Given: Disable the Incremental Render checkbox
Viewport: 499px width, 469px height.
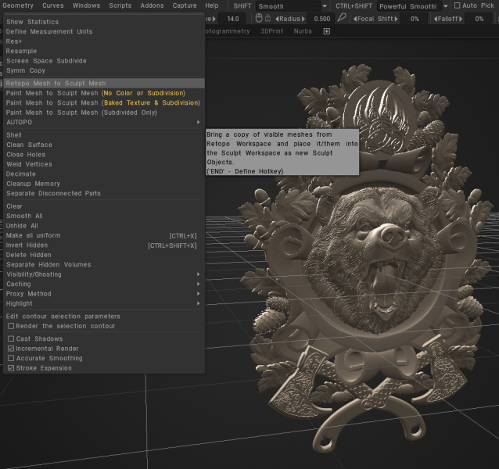Looking at the screenshot, I should coord(11,349).
